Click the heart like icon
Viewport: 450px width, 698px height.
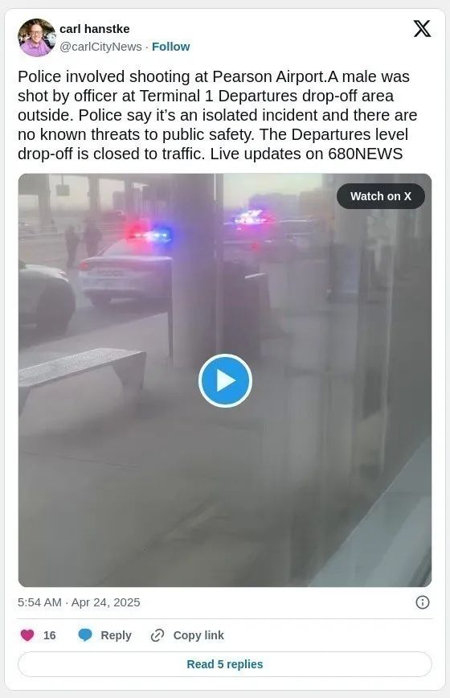click(27, 635)
